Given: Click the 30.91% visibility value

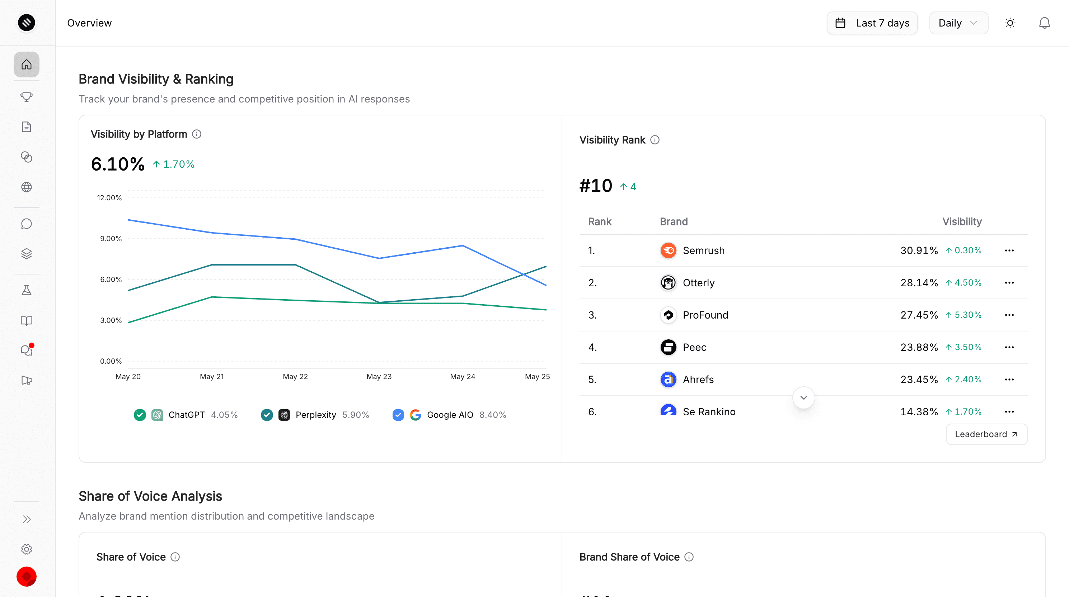Looking at the screenshot, I should point(919,250).
